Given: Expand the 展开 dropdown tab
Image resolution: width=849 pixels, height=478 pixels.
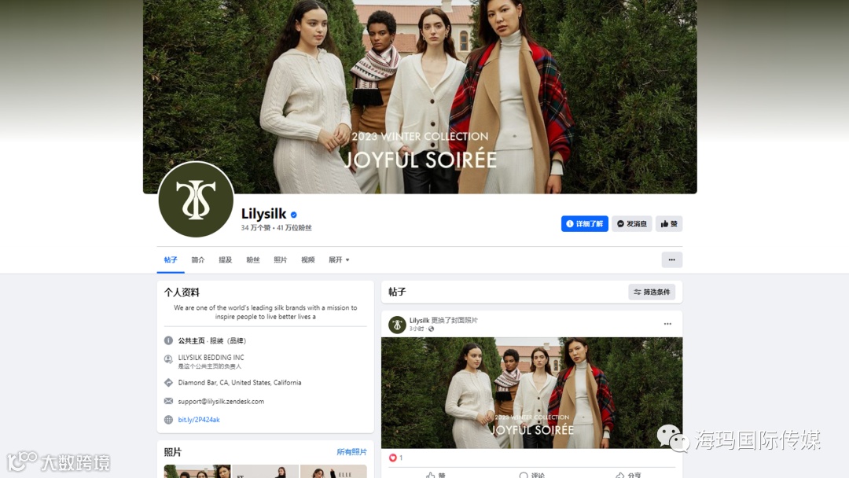Looking at the screenshot, I should click(339, 260).
